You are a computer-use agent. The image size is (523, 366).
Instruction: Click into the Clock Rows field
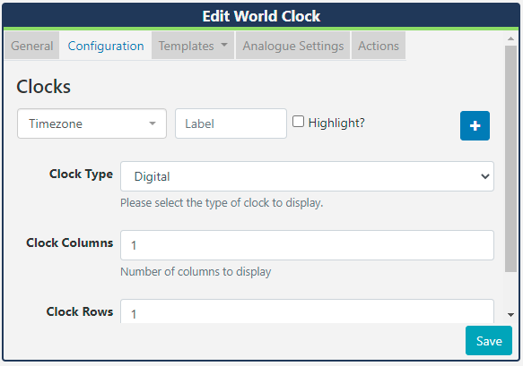coord(307,311)
